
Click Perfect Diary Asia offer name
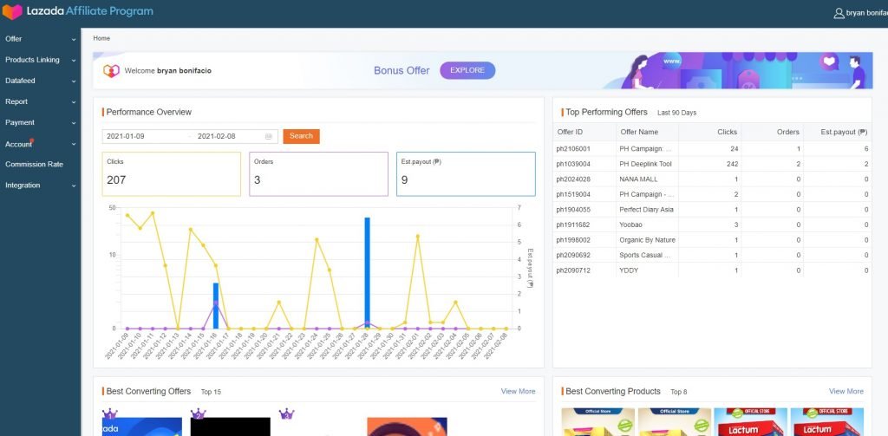[647, 210]
